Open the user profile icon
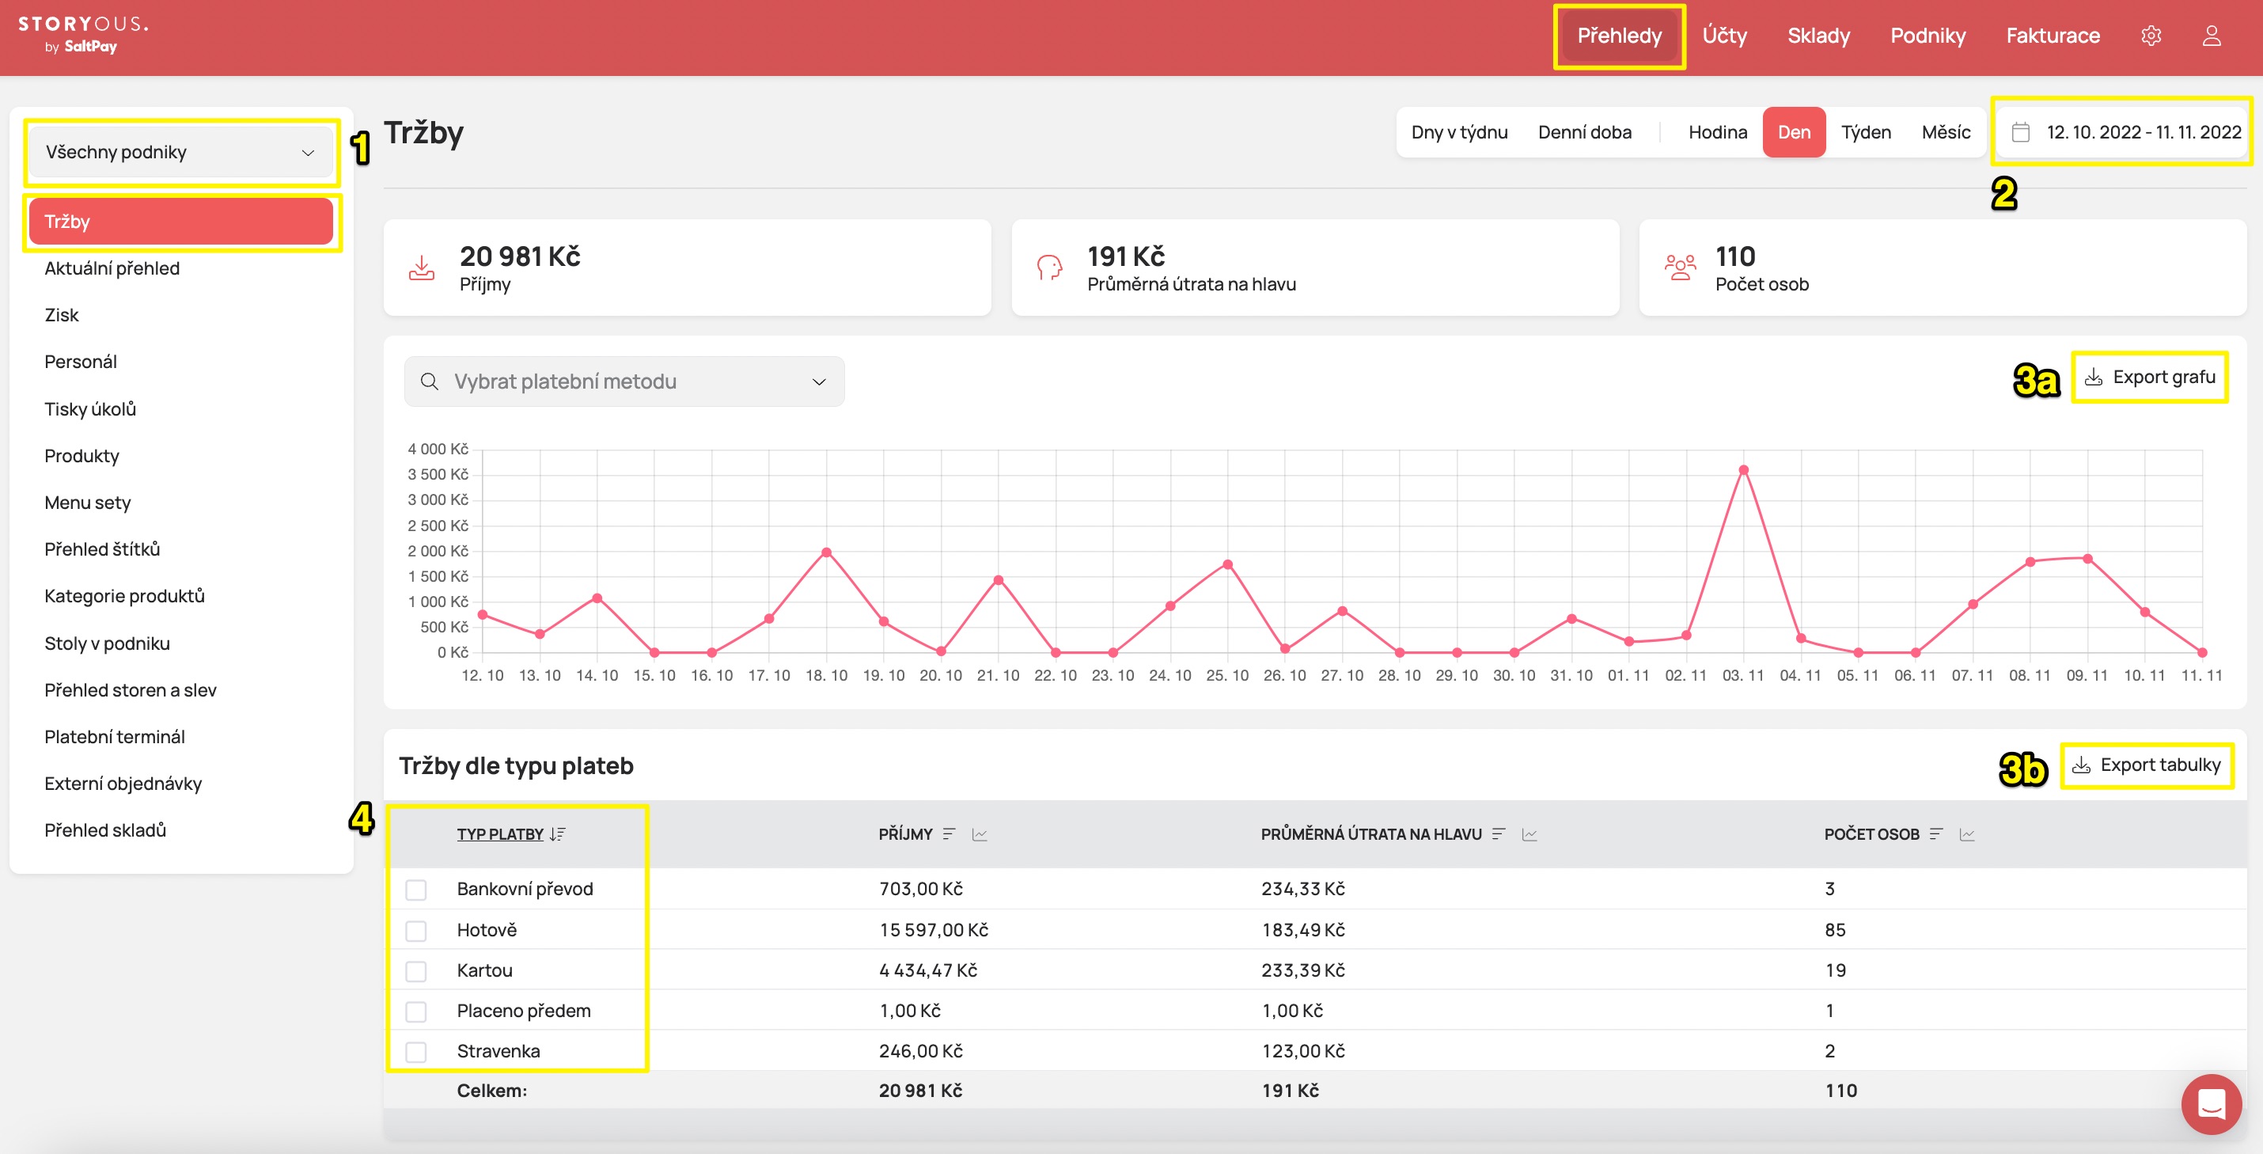Image resolution: width=2263 pixels, height=1154 pixels. click(2211, 36)
